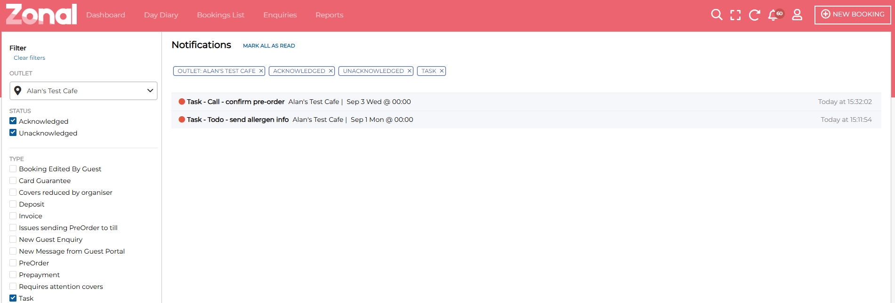
Task: Toggle fullscreen mode icon
Action: point(735,15)
